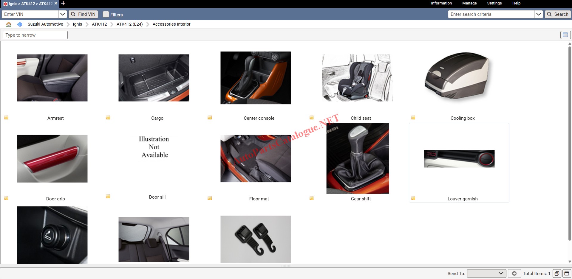Screen dimensions: 572x279
Task: Click the yellow note icon beside Floor mat
Action: pyautogui.click(x=210, y=198)
